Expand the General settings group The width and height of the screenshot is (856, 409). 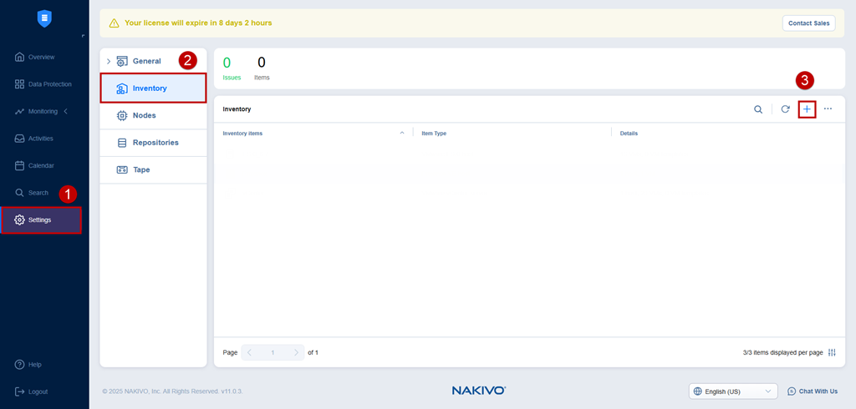108,61
